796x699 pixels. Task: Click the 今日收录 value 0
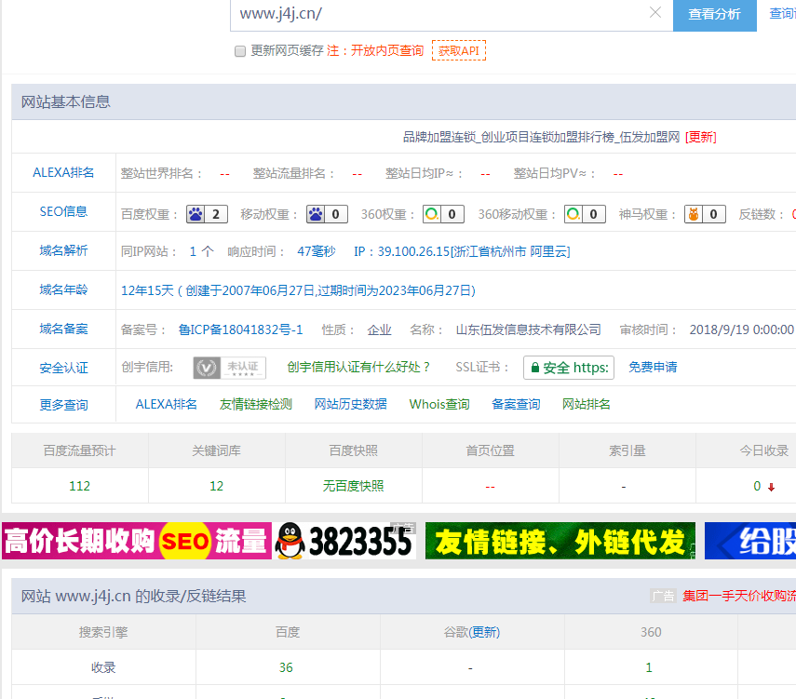(x=757, y=486)
